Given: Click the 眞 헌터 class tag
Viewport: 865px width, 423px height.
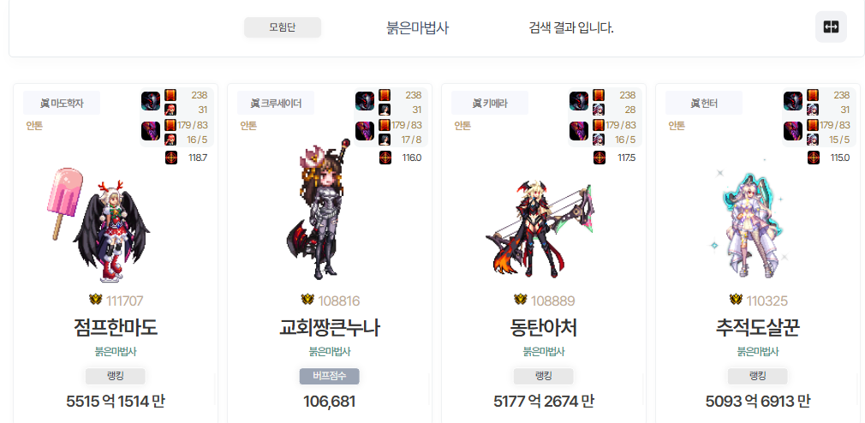Looking at the screenshot, I should [x=704, y=103].
